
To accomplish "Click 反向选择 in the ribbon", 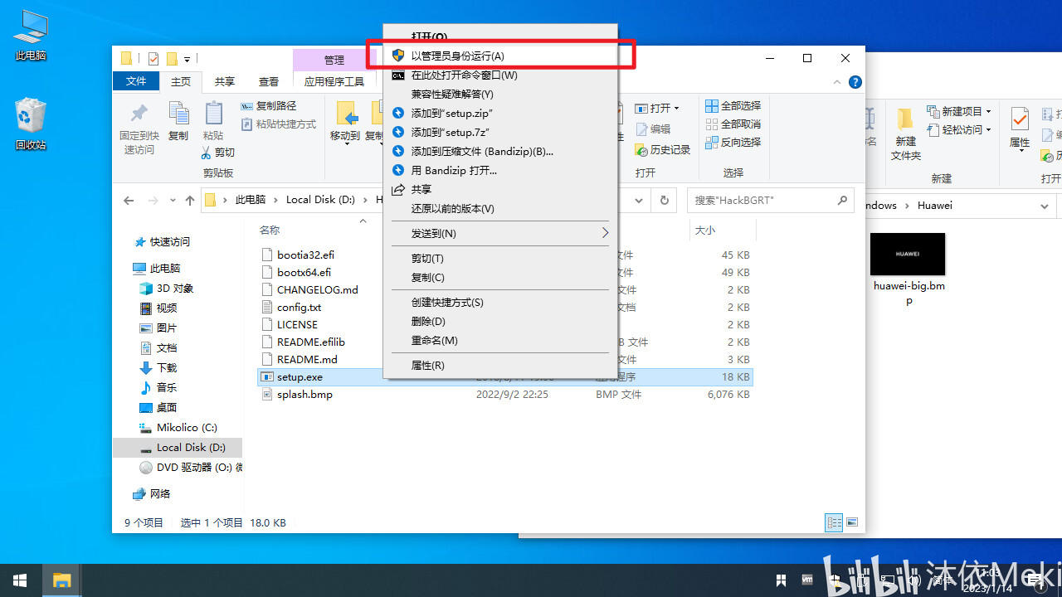I will [x=733, y=143].
